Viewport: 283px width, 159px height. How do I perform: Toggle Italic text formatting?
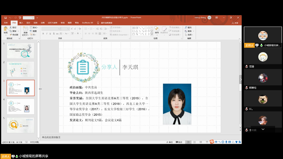tap(47, 34)
